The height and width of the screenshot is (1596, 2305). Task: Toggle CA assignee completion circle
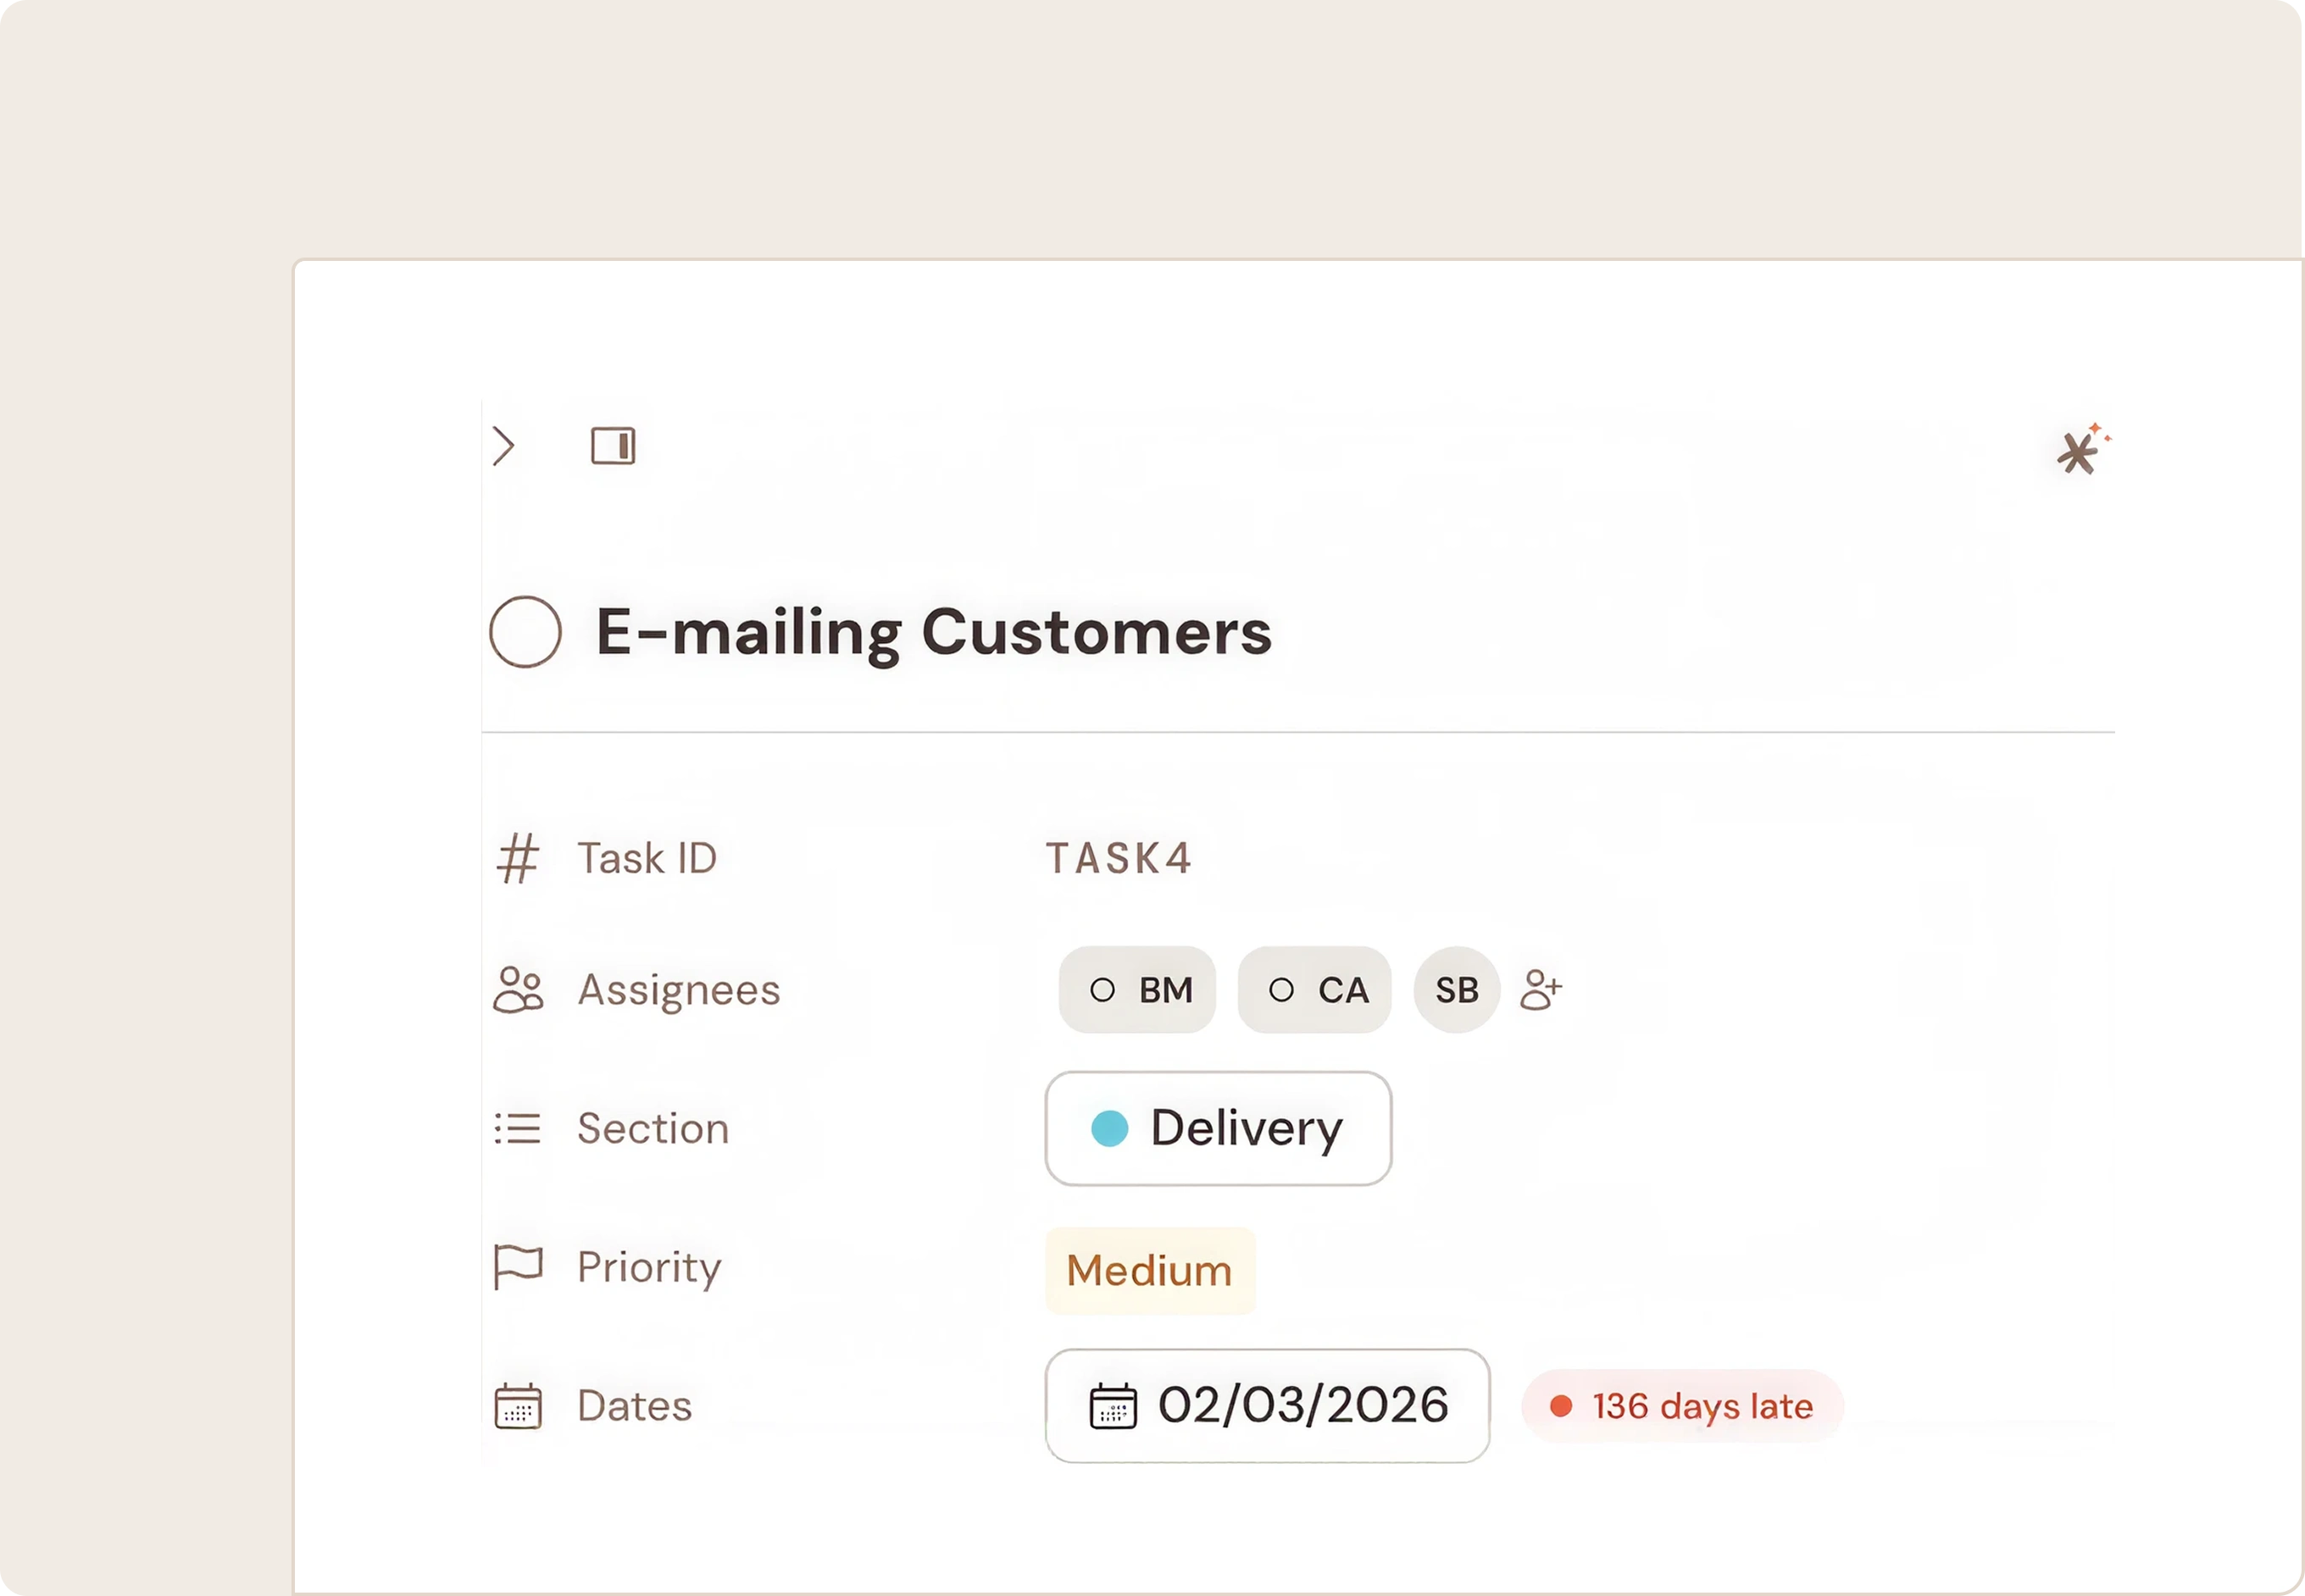1281,990
